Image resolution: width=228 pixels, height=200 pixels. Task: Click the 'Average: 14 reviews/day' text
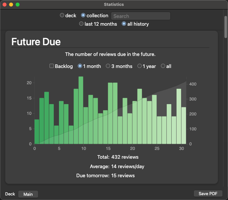tap(117, 167)
